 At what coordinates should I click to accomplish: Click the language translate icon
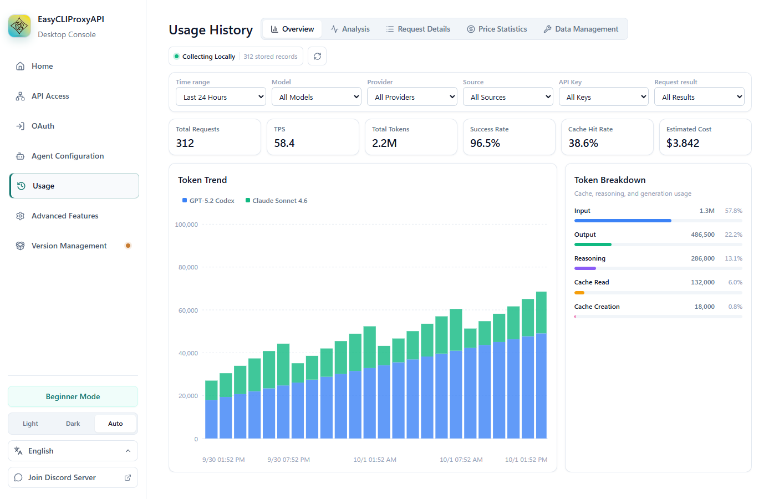tap(18, 451)
